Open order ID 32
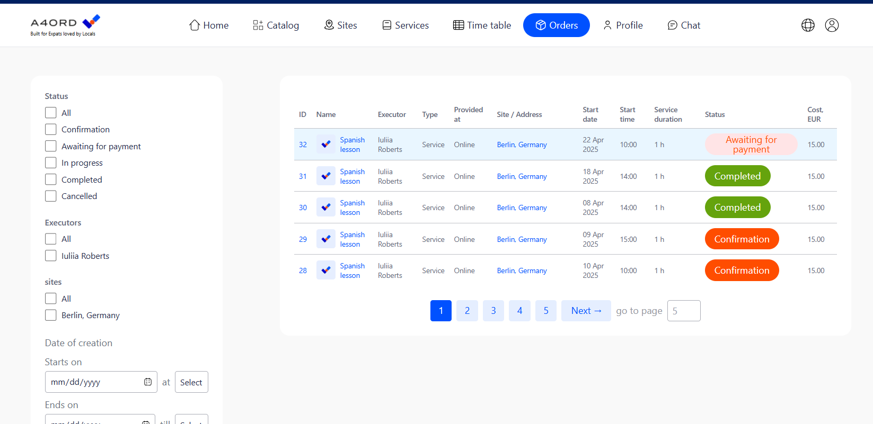The width and height of the screenshot is (873, 424). pos(303,145)
